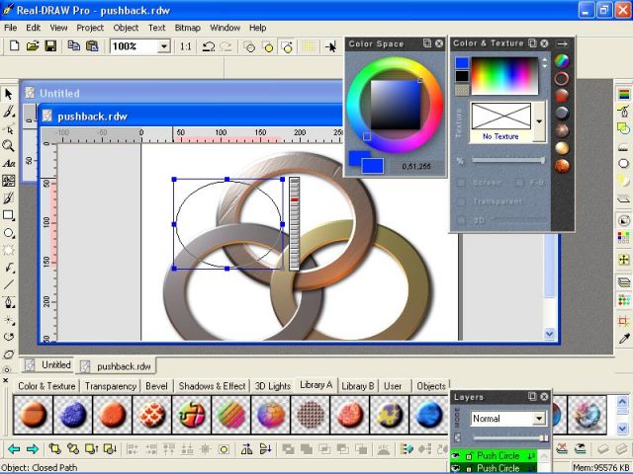Toggle the Screen checkbox

461,183
